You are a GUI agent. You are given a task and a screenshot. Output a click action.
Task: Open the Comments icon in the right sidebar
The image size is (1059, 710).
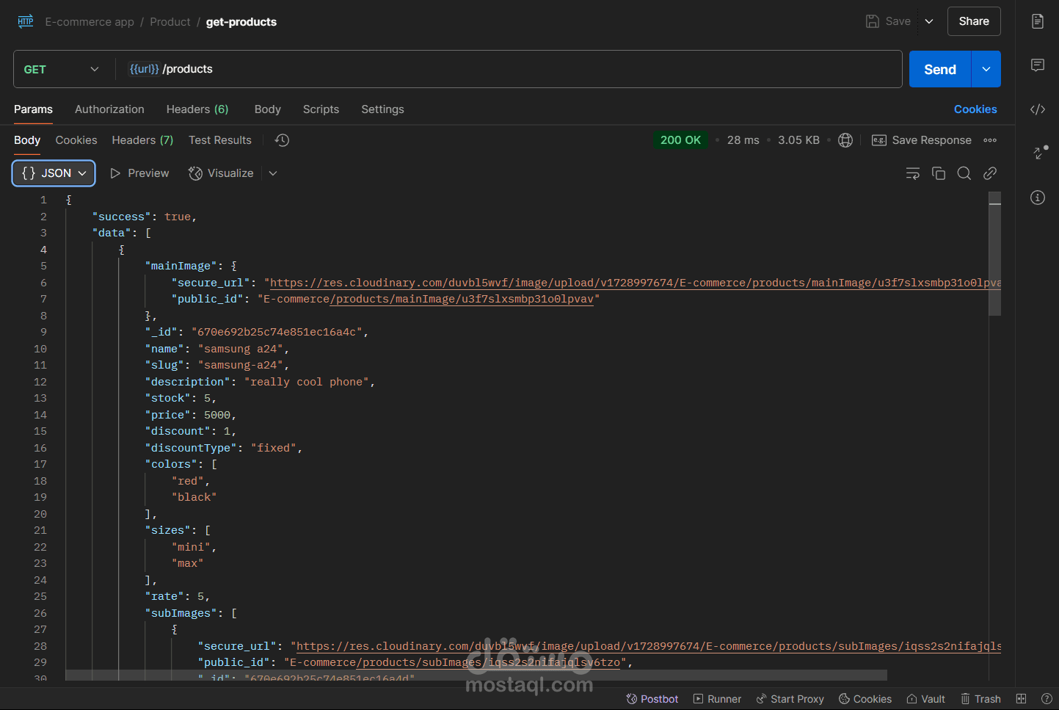pyautogui.click(x=1038, y=65)
